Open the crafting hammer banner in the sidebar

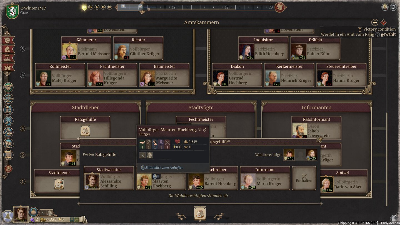coord(8,40)
